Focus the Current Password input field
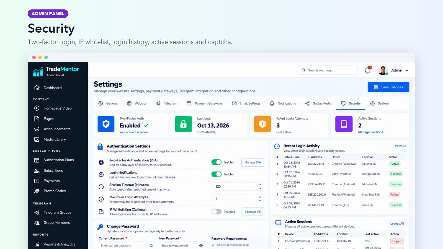443x249 pixels. 127,245
